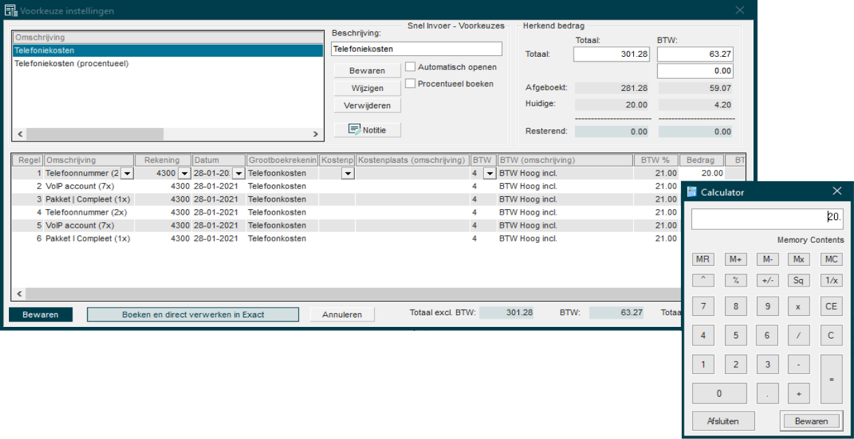
Task: Click the Annuleren button
Action: [342, 315]
